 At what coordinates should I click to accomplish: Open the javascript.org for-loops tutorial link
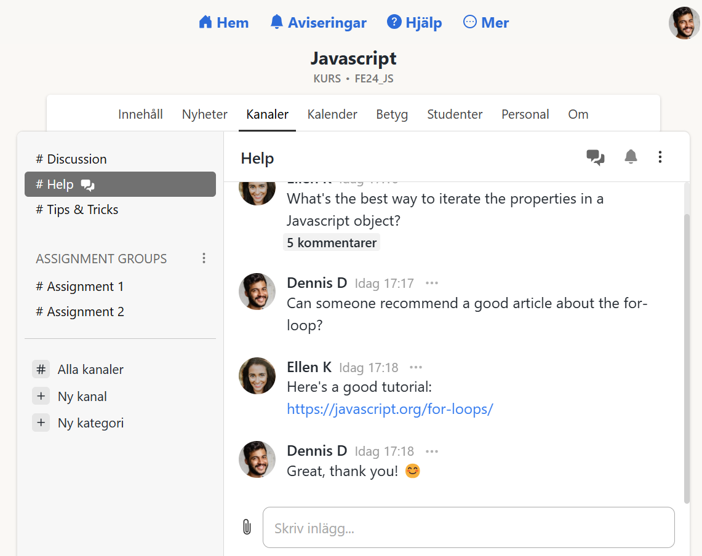(390, 409)
